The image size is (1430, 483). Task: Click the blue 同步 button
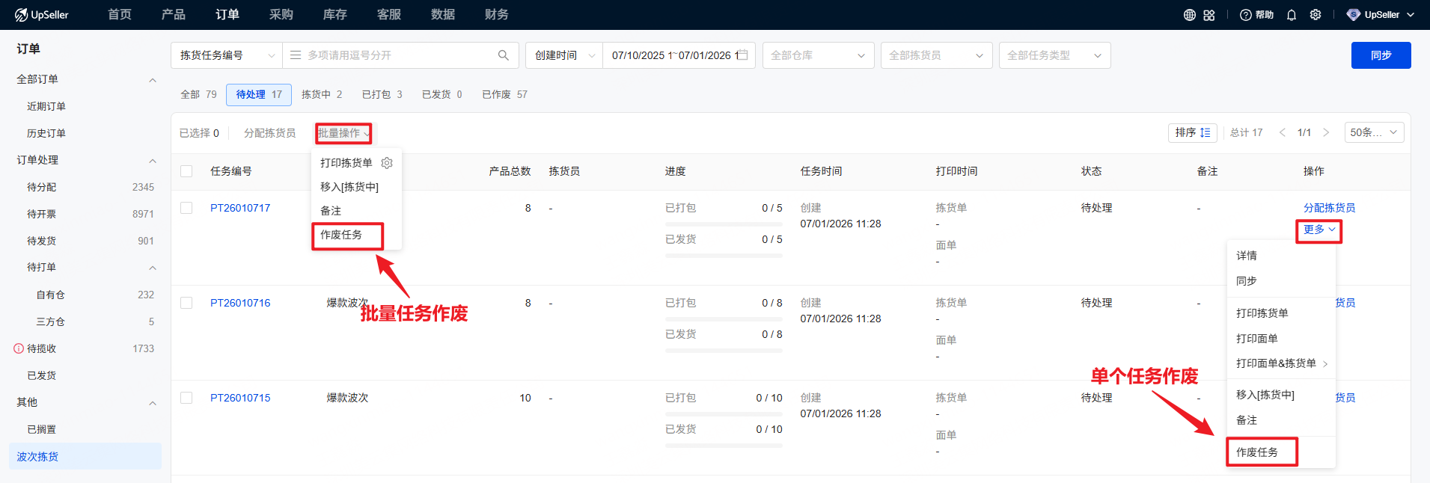point(1381,55)
